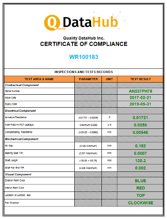
Task: Click the 0.125 Minimum parameter cell
Action: pos(88,146)
